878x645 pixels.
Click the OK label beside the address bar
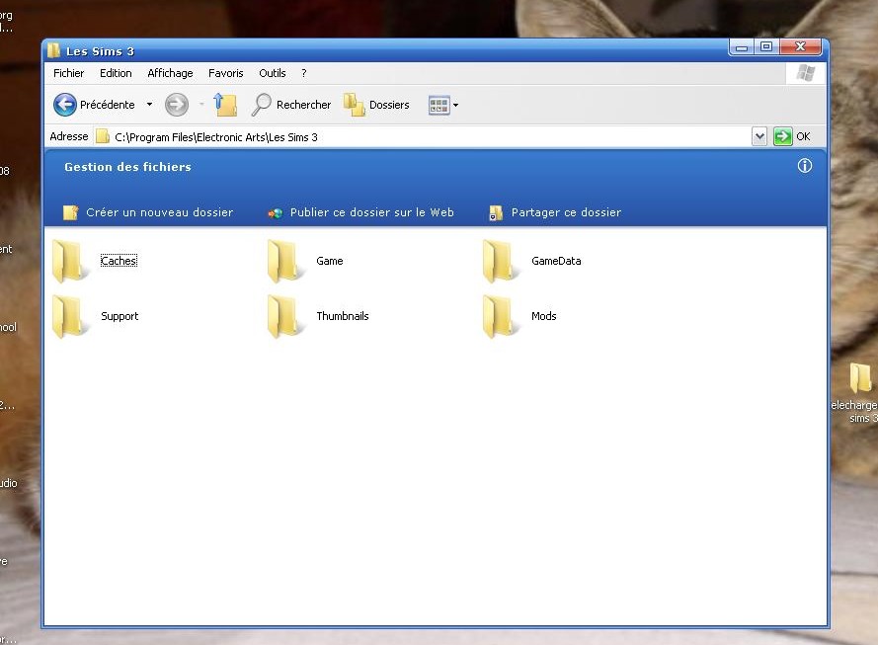[803, 136]
